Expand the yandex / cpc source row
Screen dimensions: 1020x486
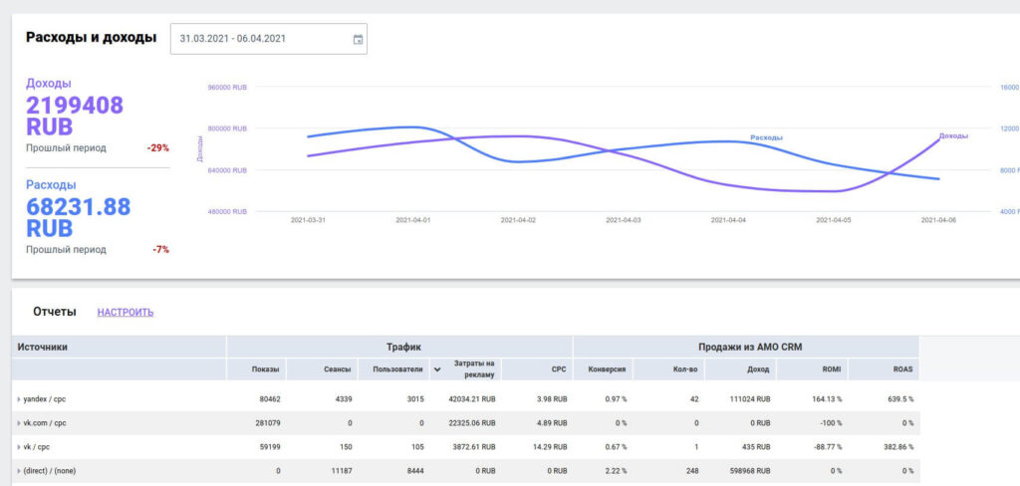coord(19,399)
